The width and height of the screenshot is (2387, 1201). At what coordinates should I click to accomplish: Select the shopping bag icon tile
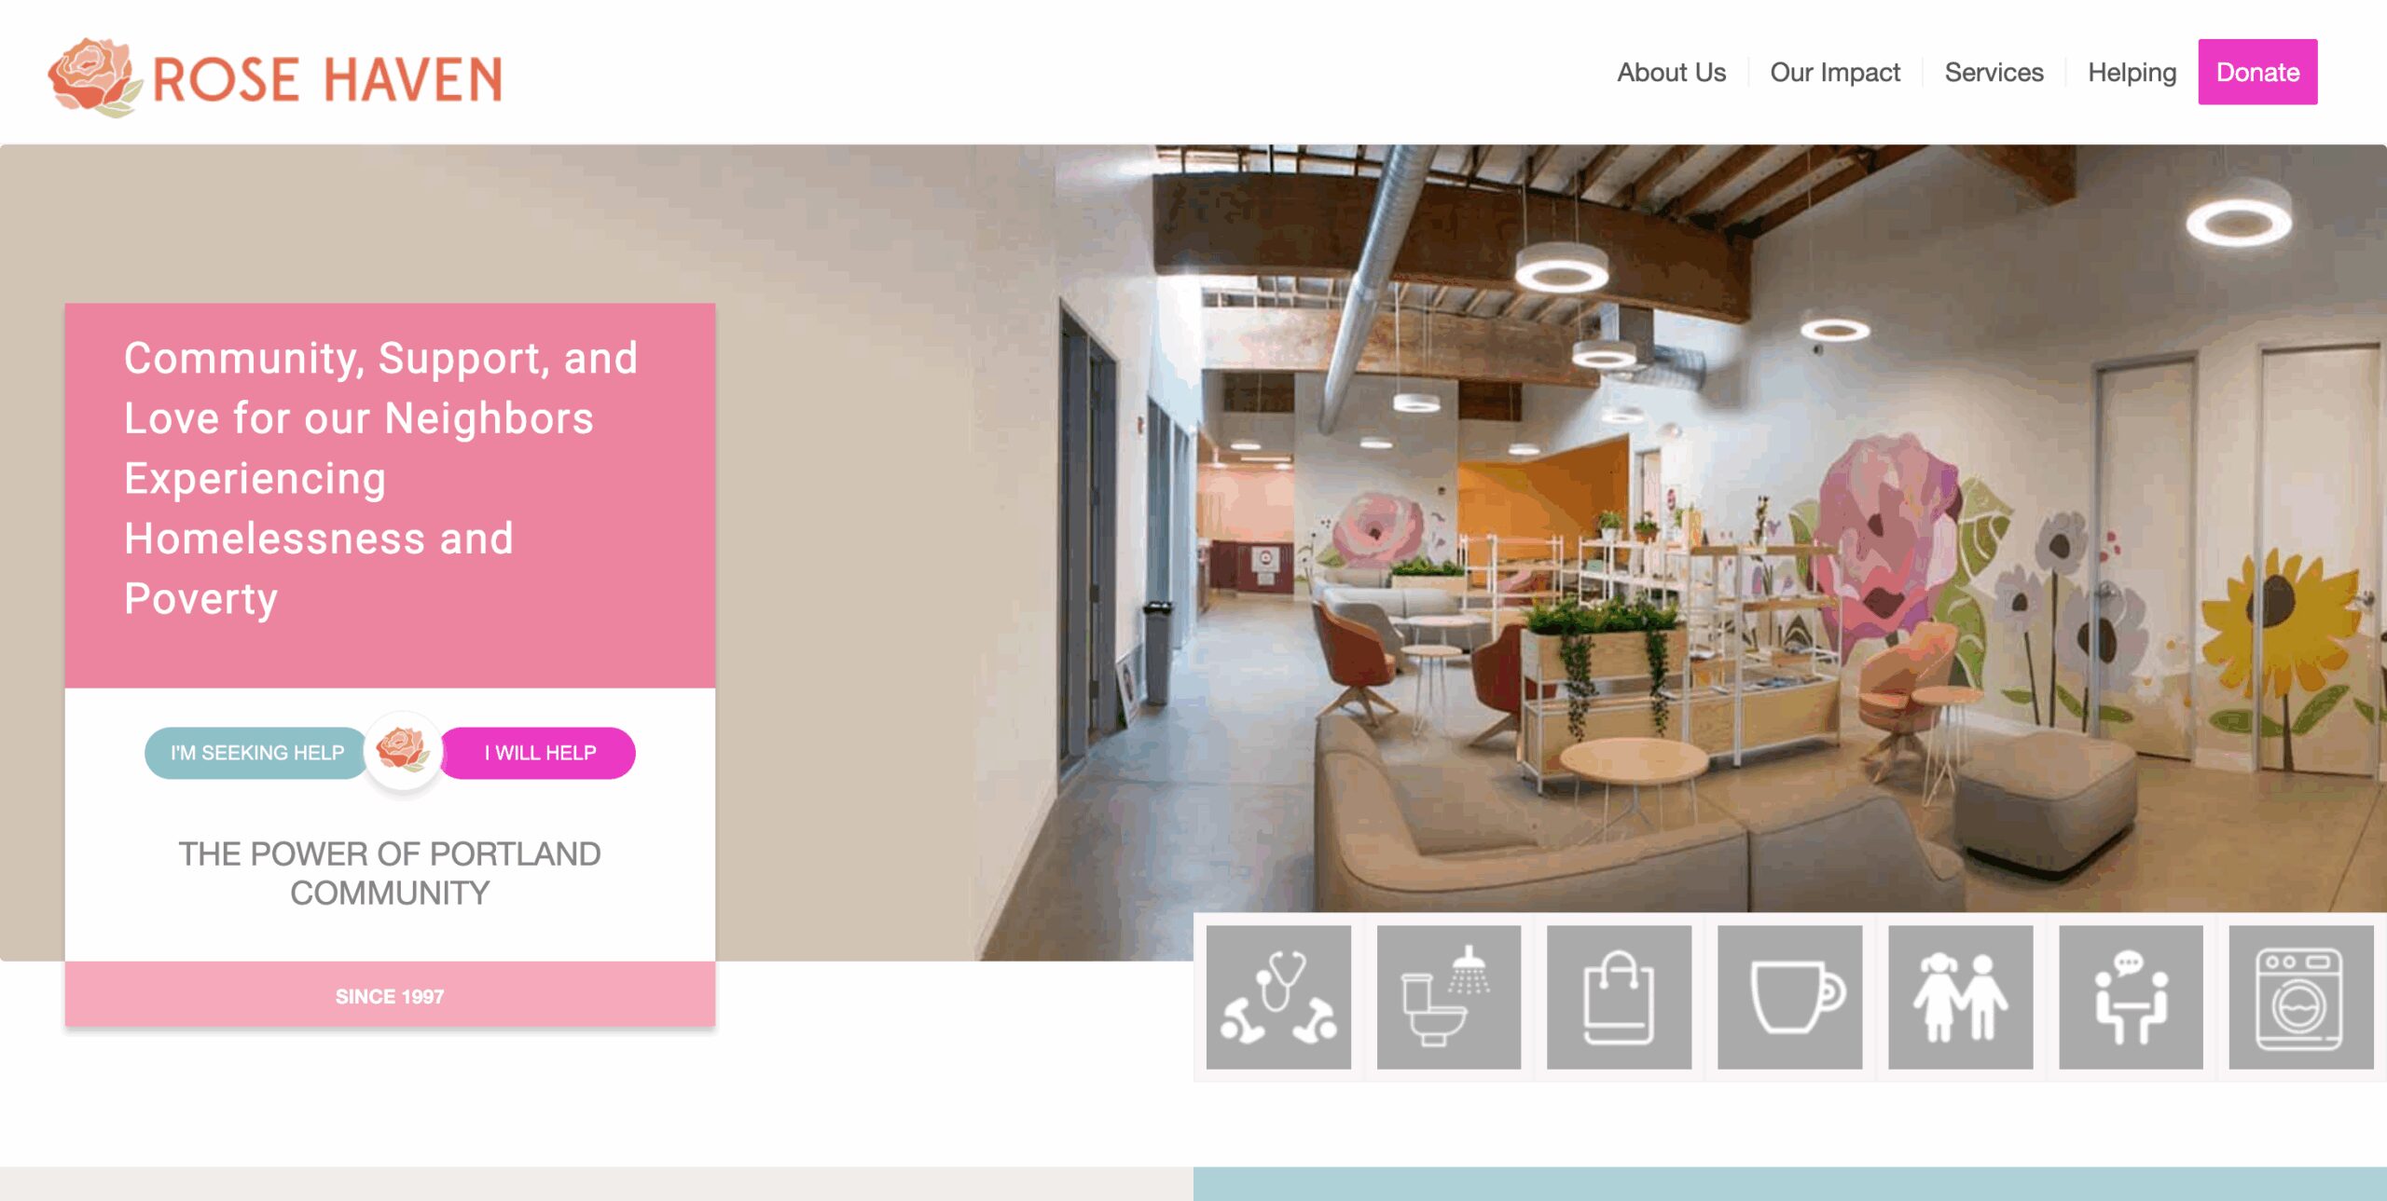(x=1620, y=997)
